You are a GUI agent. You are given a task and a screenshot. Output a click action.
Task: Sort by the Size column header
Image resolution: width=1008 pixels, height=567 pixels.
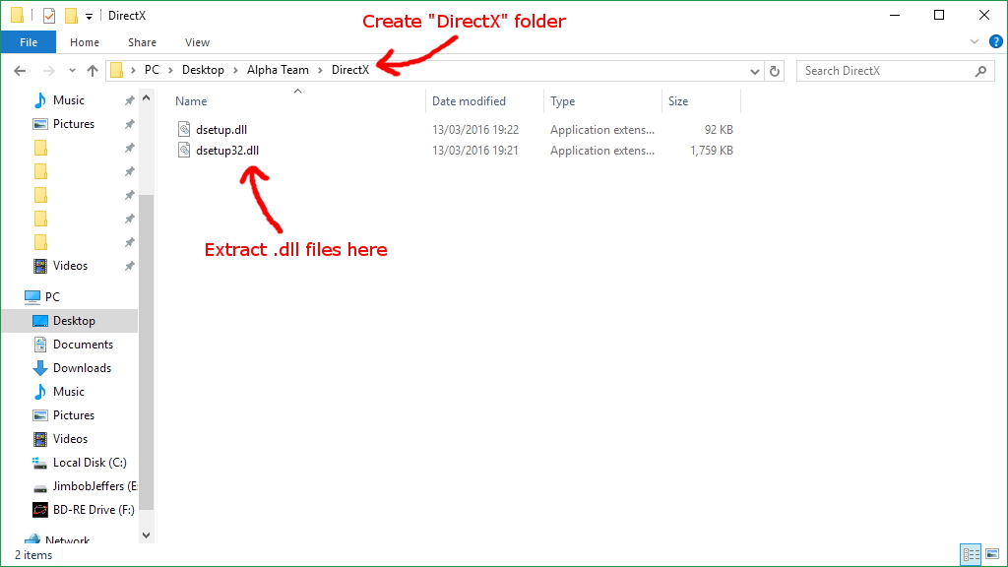coord(678,101)
